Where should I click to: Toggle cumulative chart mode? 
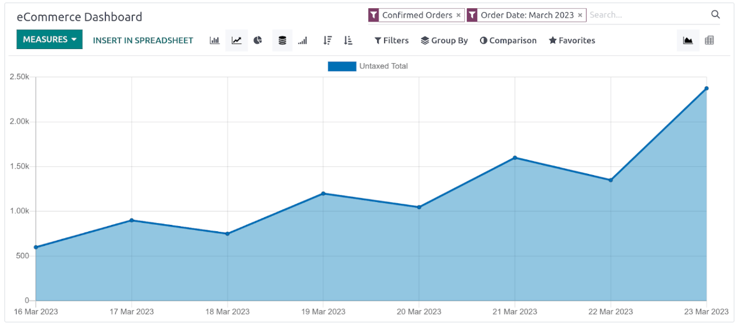303,40
